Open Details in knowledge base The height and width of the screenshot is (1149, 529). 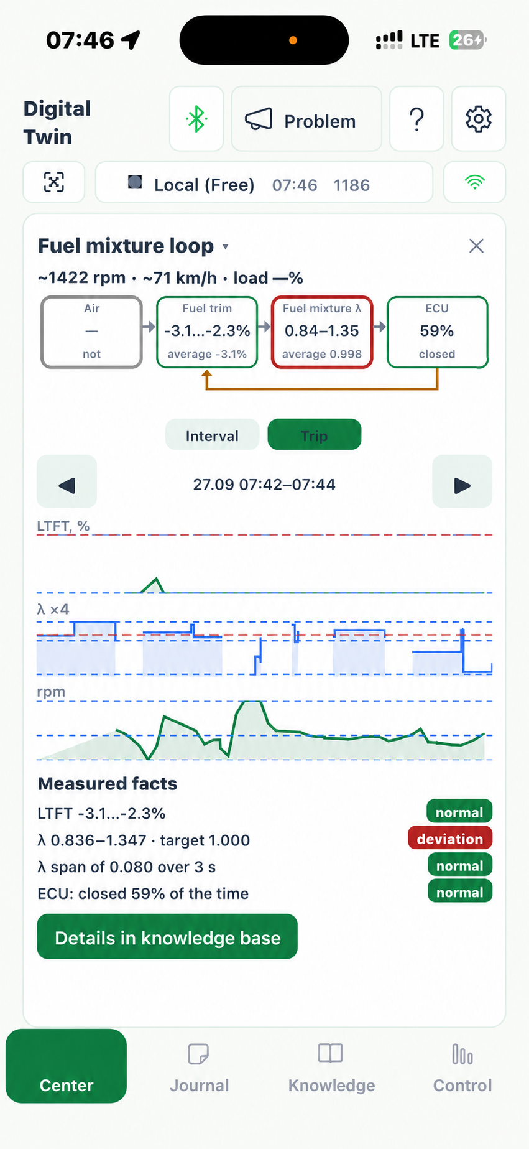pyautogui.click(x=167, y=937)
